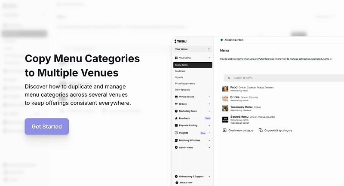Open Modifiers in sidebar
This screenshot has width=344, height=186.
[x=180, y=71]
